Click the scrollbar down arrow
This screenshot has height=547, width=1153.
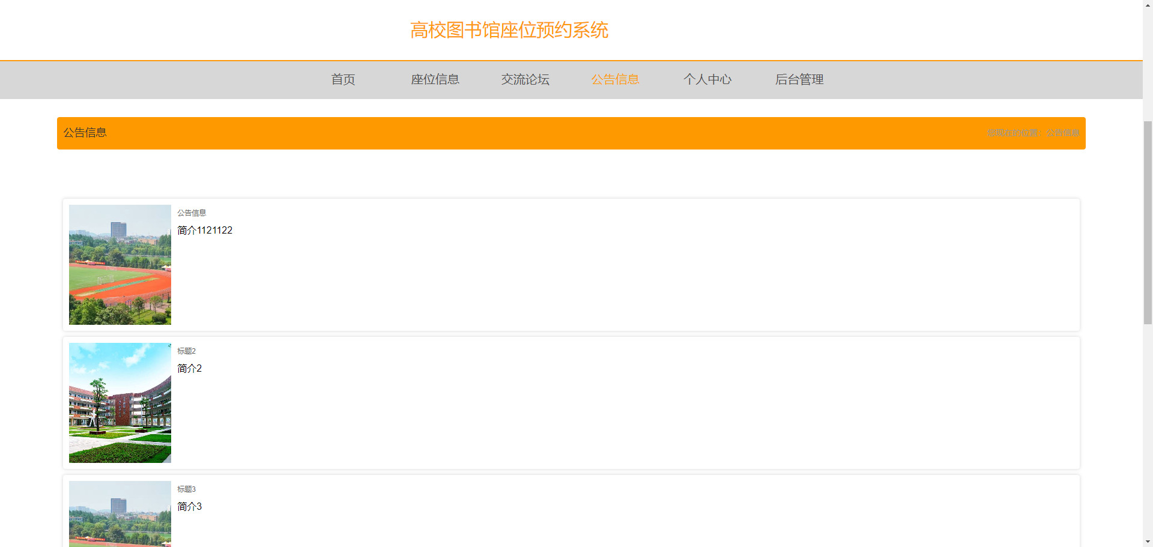point(1148,542)
